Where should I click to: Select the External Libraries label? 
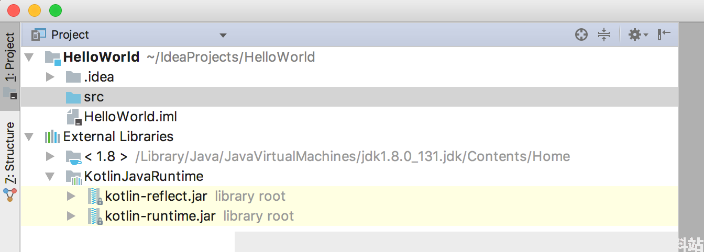pos(118,137)
